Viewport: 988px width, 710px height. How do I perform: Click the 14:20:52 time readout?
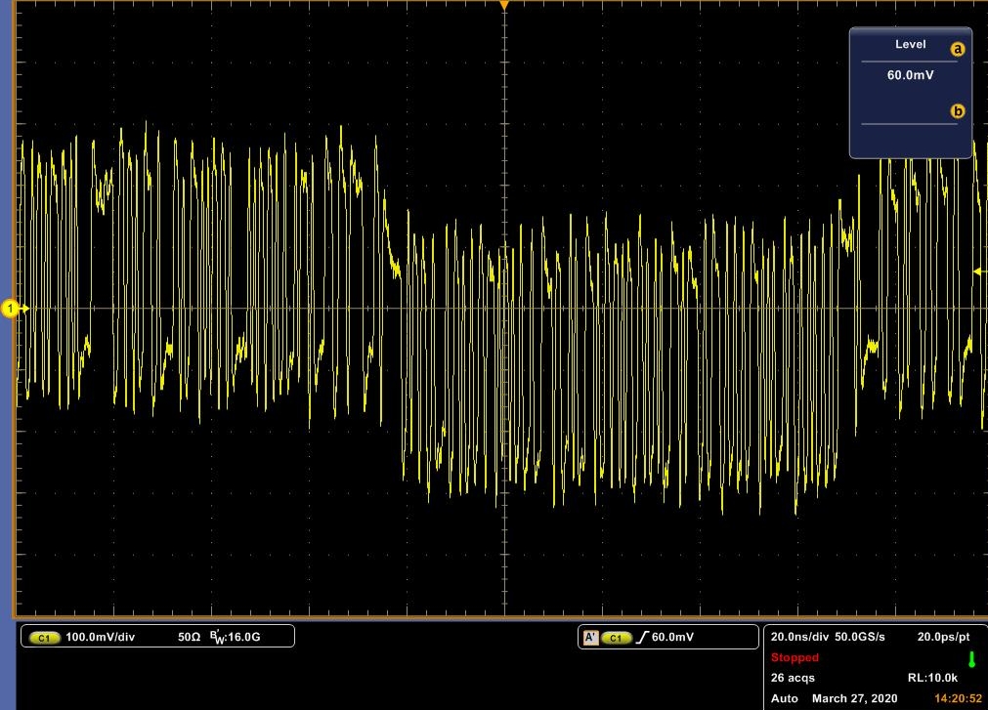coord(958,698)
